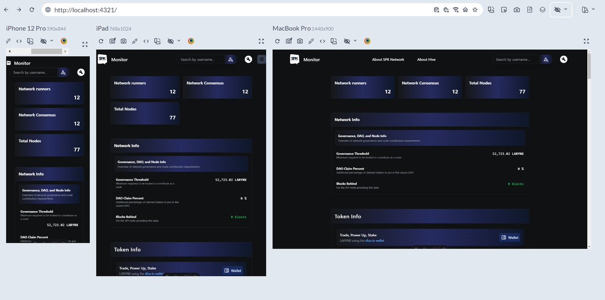Go forward in browser history
605x300 pixels.
click(x=19, y=10)
